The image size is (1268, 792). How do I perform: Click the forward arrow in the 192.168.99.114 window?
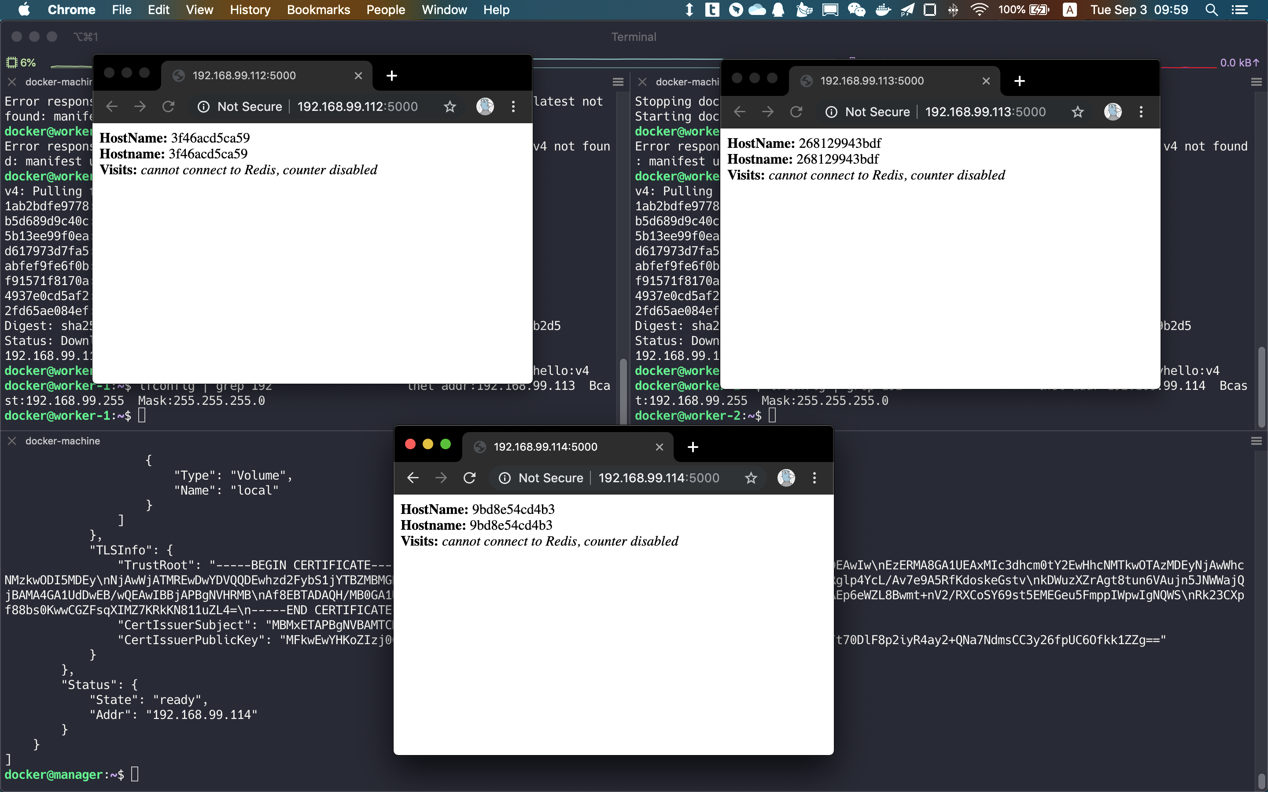tap(441, 478)
